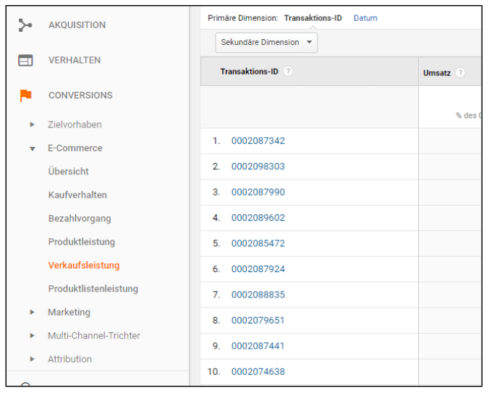Collapse the E-Commerce section
This screenshot has width=489, height=393.
click(32, 149)
